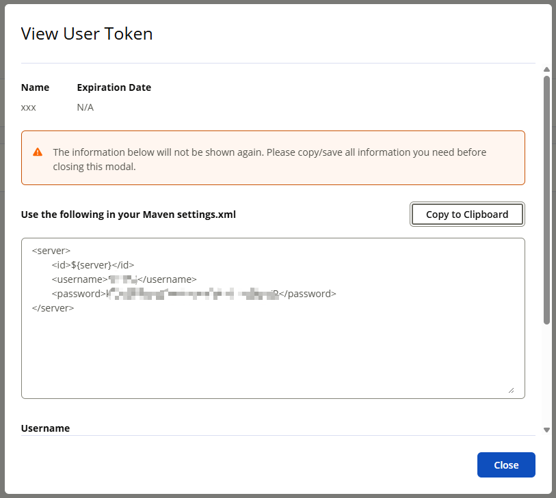Click the Expiration Date column header
The height and width of the screenshot is (498, 556).
(x=114, y=87)
